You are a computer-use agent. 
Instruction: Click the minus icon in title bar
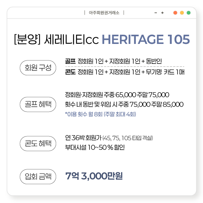tap(156, 13)
